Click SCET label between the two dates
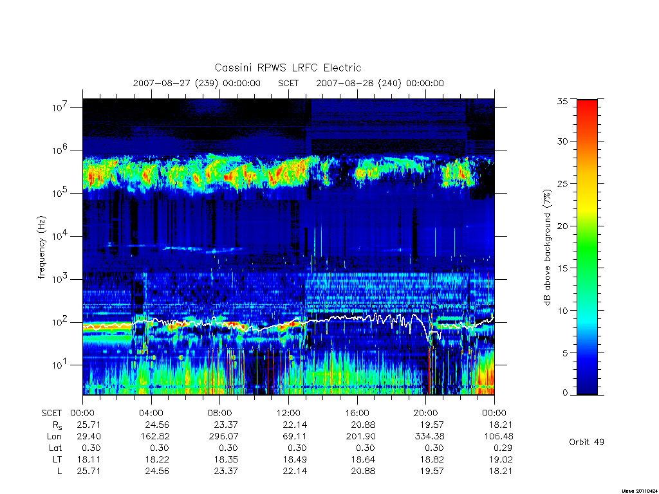 (x=288, y=83)
